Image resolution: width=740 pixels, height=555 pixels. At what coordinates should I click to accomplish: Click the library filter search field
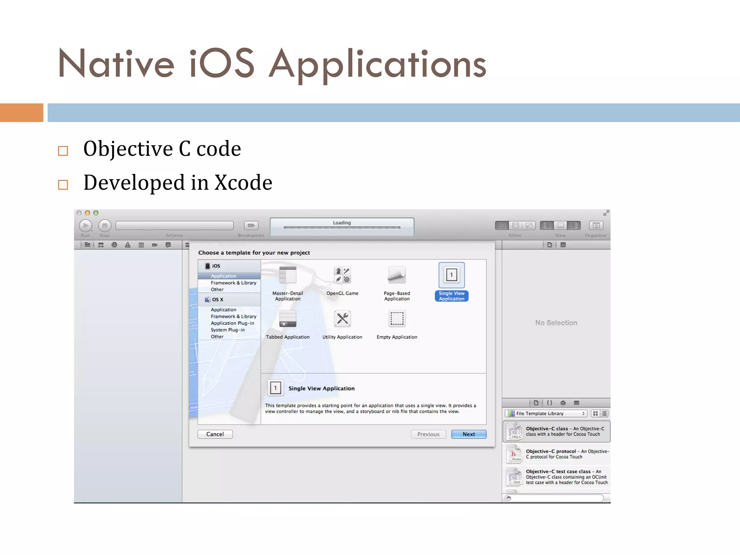tap(555, 498)
